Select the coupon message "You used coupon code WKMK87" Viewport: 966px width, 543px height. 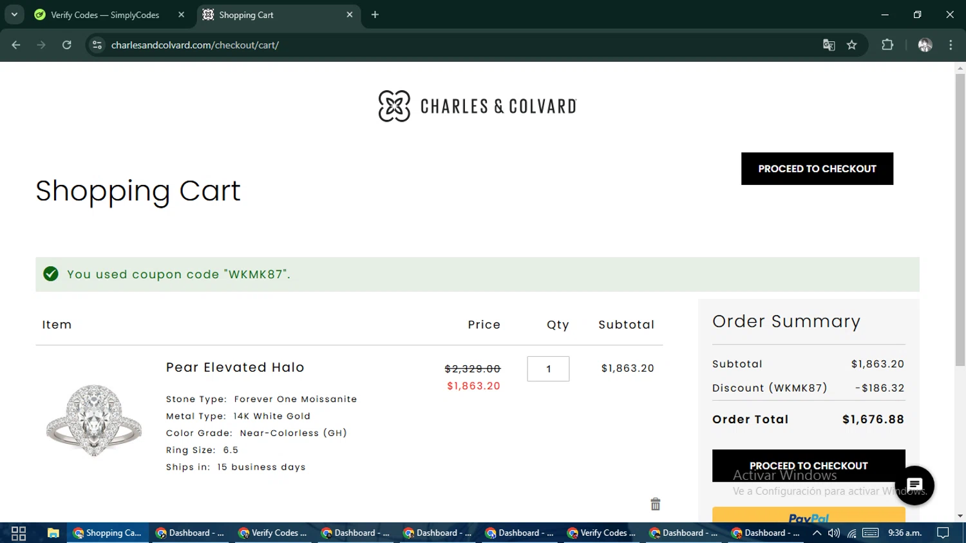click(x=178, y=274)
